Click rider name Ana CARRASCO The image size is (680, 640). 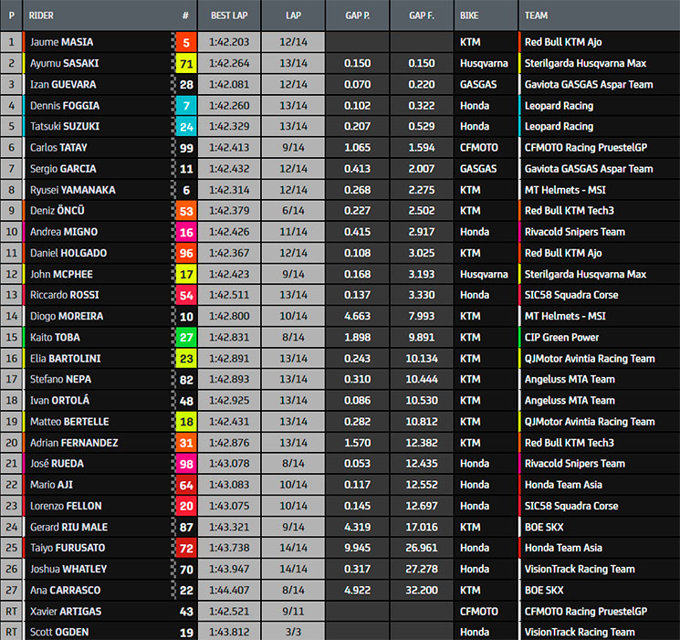(65, 590)
